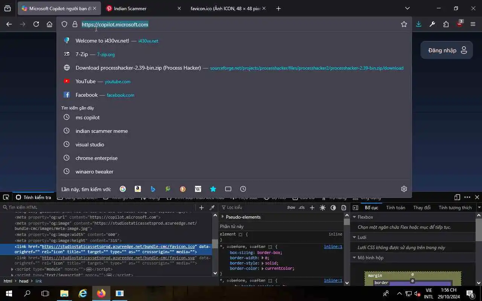Search with DuckDuckGo this time
Screen dimensions: 482x301
point(183,189)
